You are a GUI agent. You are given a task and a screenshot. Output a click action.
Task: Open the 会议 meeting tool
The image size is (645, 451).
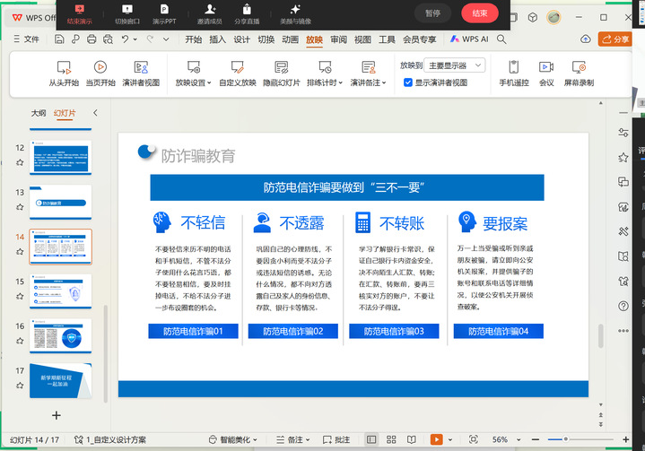(545, 67)
